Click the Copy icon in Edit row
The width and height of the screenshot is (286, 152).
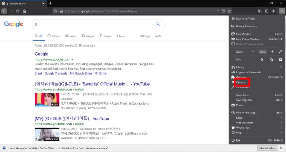point(271,59)
